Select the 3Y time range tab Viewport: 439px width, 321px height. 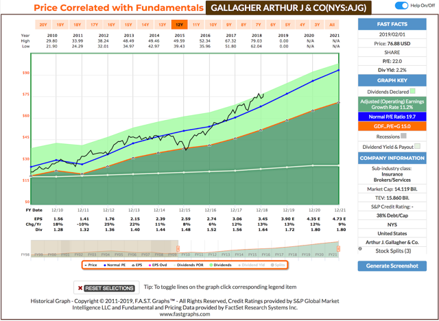(317, 25)
